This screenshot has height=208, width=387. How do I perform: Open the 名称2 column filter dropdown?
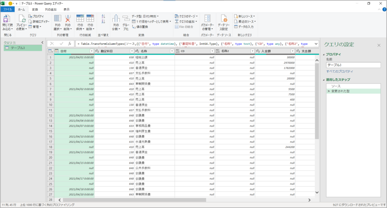click(x=252, y=51)
